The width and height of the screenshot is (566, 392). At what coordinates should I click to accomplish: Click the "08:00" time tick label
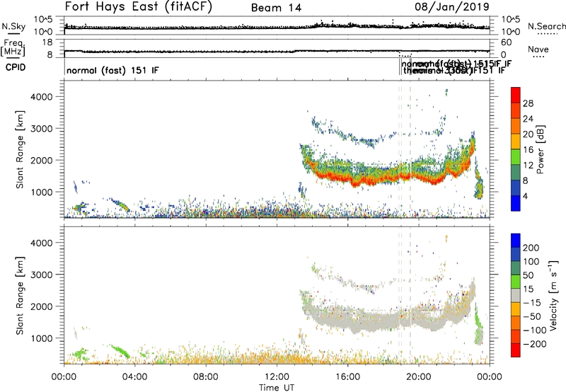206,377
